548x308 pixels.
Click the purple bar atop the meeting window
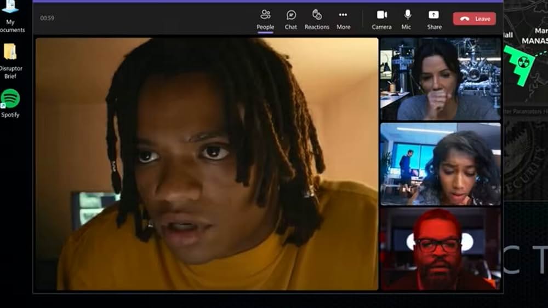pyautogui.click(x=268, y=2)
